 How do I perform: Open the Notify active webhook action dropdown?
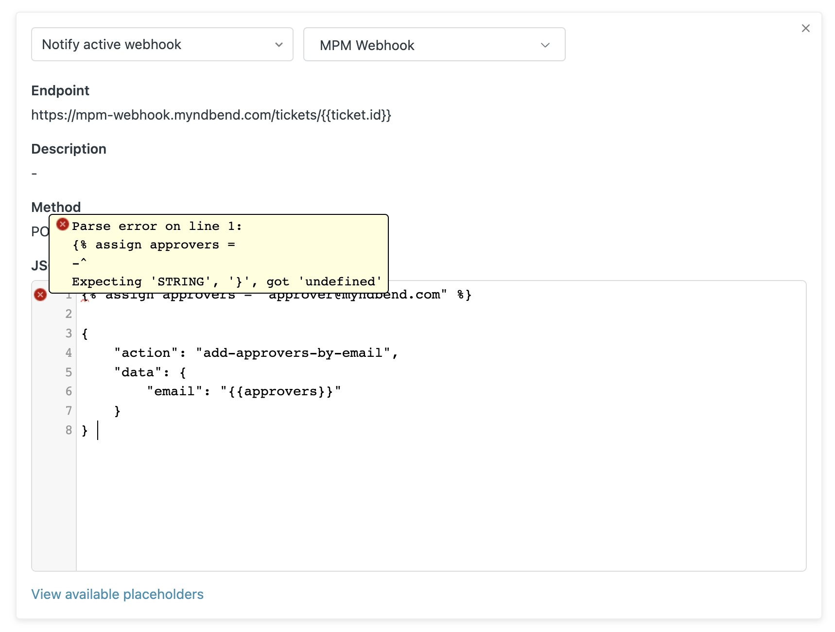pyautogui.click(x=162, y=44)
